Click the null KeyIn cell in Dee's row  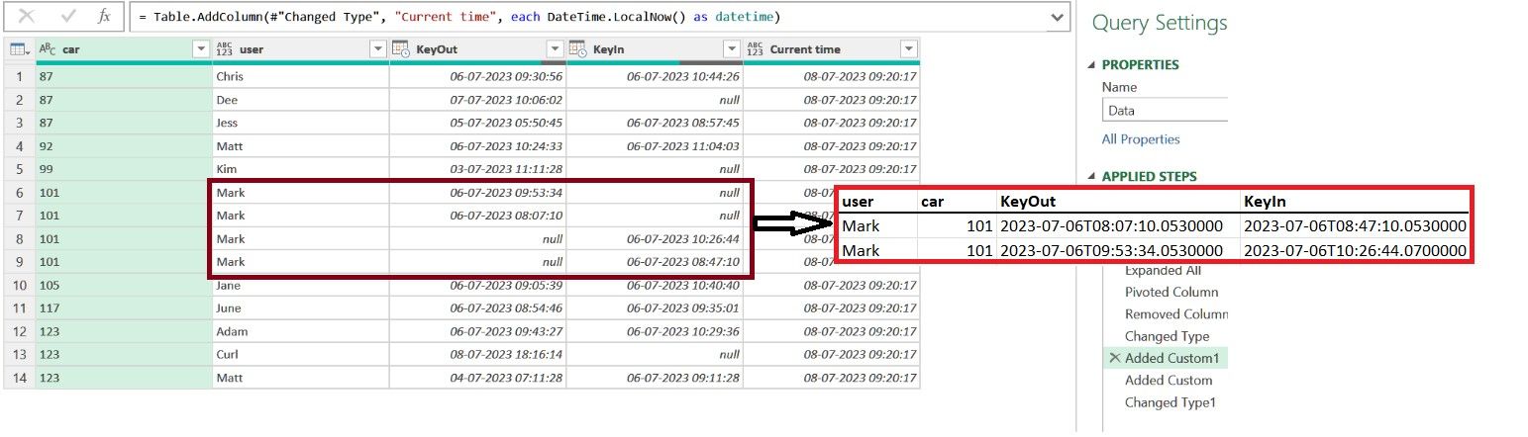(655, 100)
